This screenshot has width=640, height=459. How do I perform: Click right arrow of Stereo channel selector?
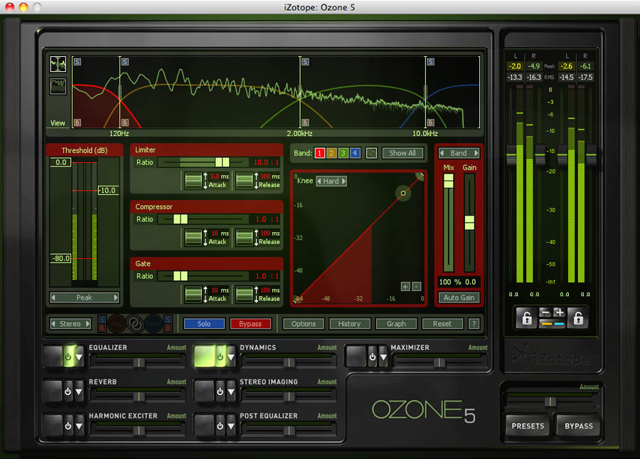click(87, 324)
